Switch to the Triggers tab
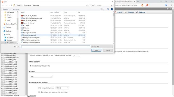 (x=130, y=12)
